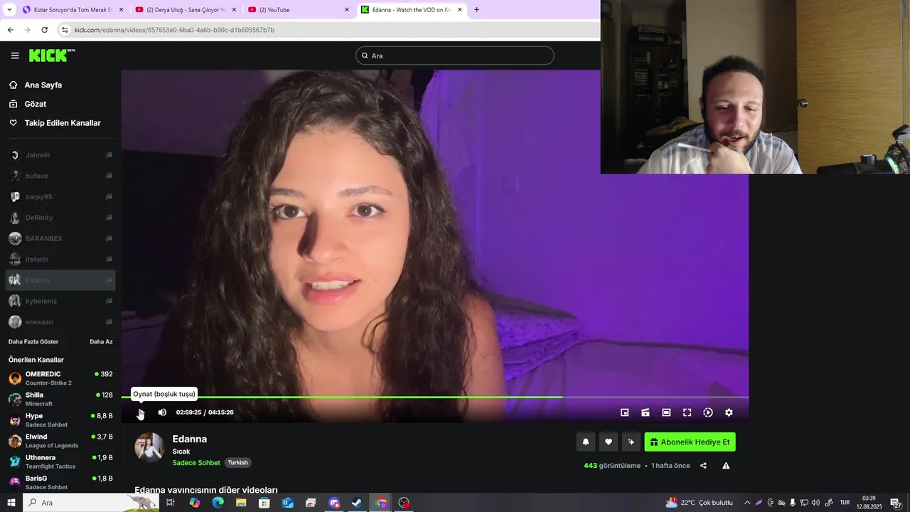Open followed channel itsfatih
The height and width of the screenshot is (512, 910).
click(x=60, y=259)
